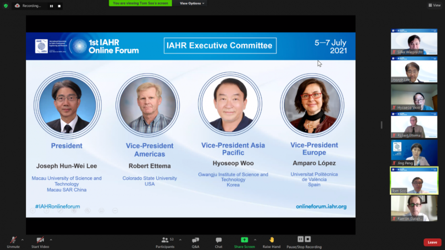
Task: Select Silke Wieprecht's video thumbnail
Action: [x=414, y=42]
